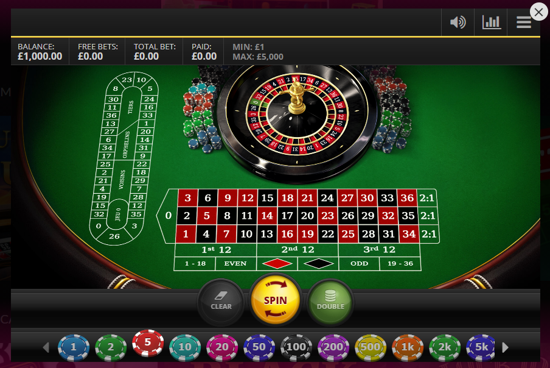Viewport: 550px width, 368px height.
Task: Select the orange 1k chip
Action: point(408,347)
